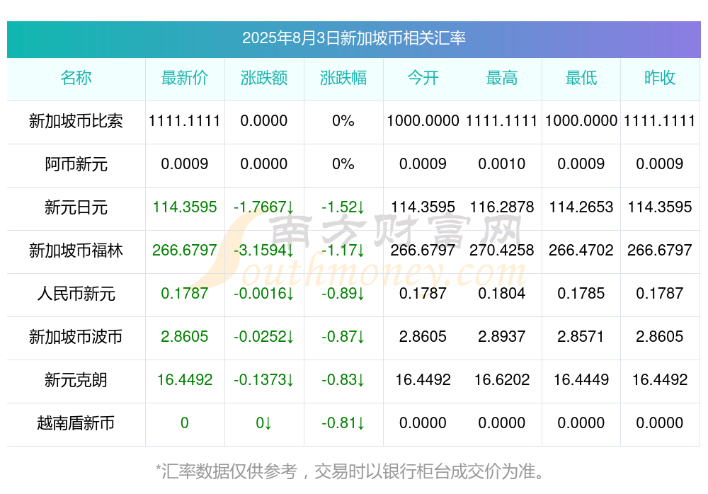Click the percentage -0.87↓

pyautogui.click(x=343, y=337)
